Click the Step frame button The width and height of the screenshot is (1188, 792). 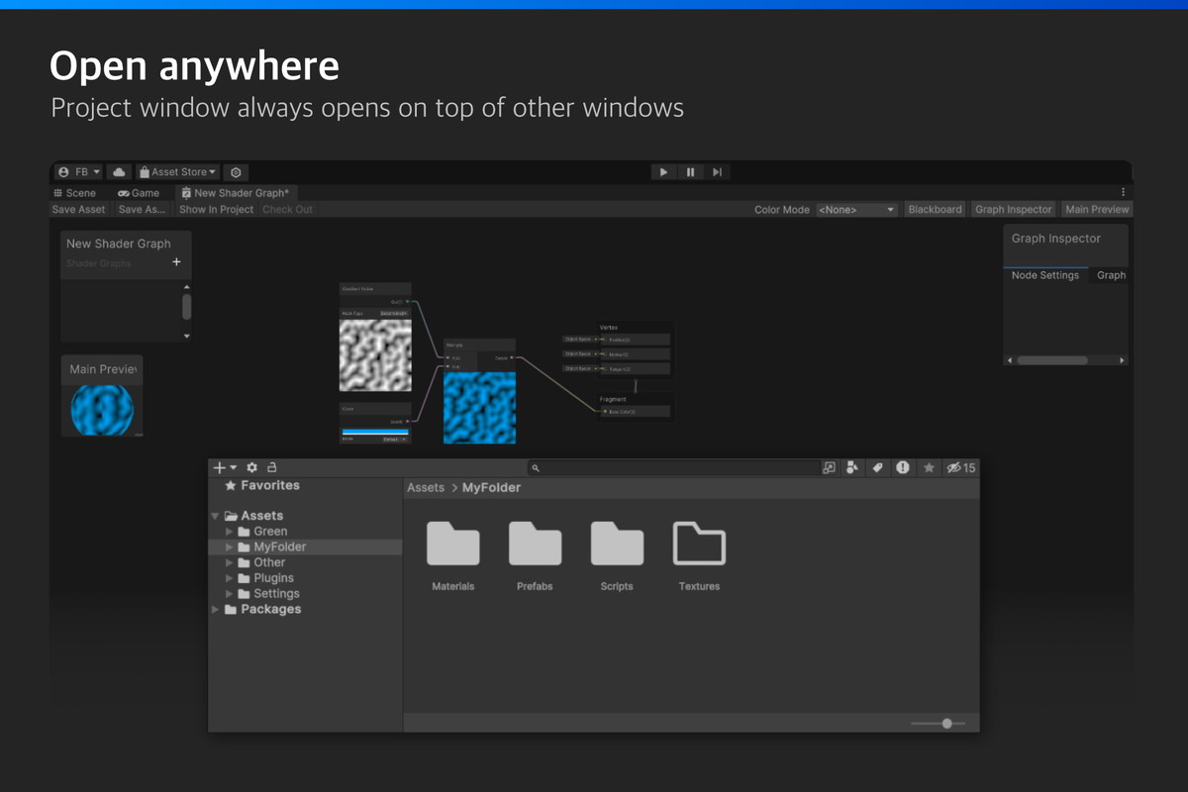(717, 172)
